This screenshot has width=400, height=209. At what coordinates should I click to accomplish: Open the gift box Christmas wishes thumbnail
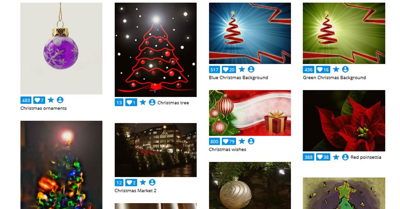(250, 113)
